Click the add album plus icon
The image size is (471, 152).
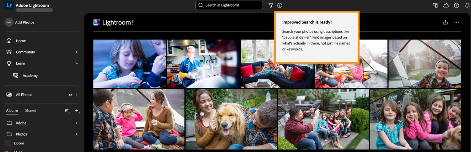pyautogui.click(x=77, y=111)
